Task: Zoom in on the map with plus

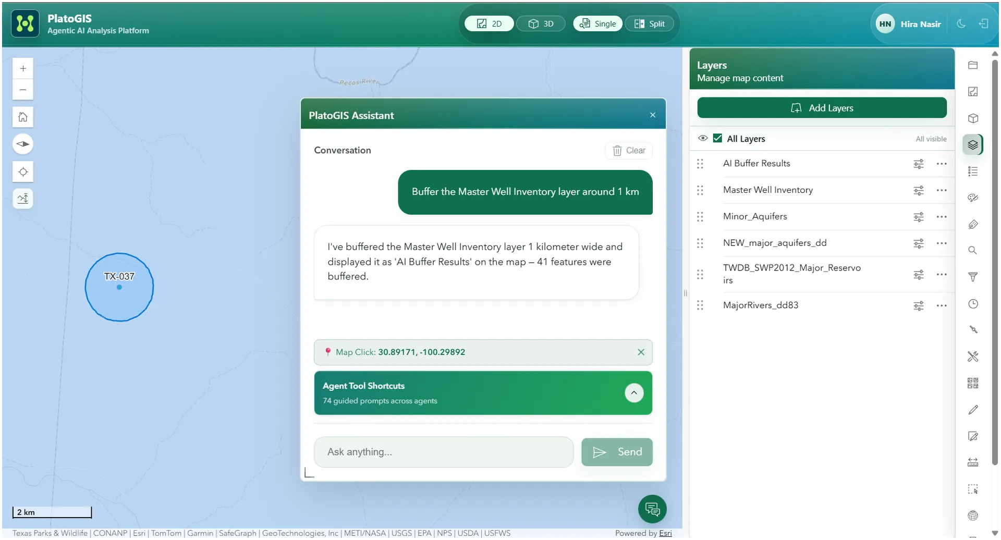Action: 23,68
